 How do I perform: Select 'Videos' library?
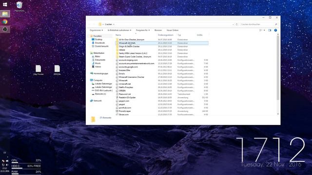98,67
